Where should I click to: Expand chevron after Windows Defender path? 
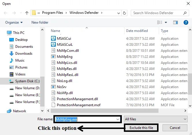pos(102,13)
